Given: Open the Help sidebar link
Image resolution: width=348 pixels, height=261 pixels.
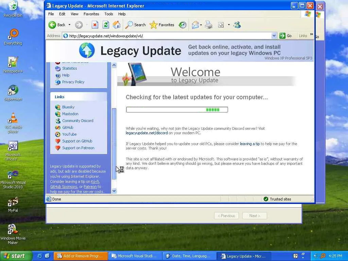Looking at the screenshot, I should point(66,75).
